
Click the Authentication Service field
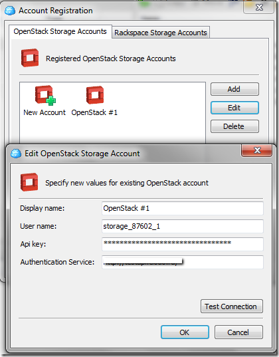click(x=183, y=262)
